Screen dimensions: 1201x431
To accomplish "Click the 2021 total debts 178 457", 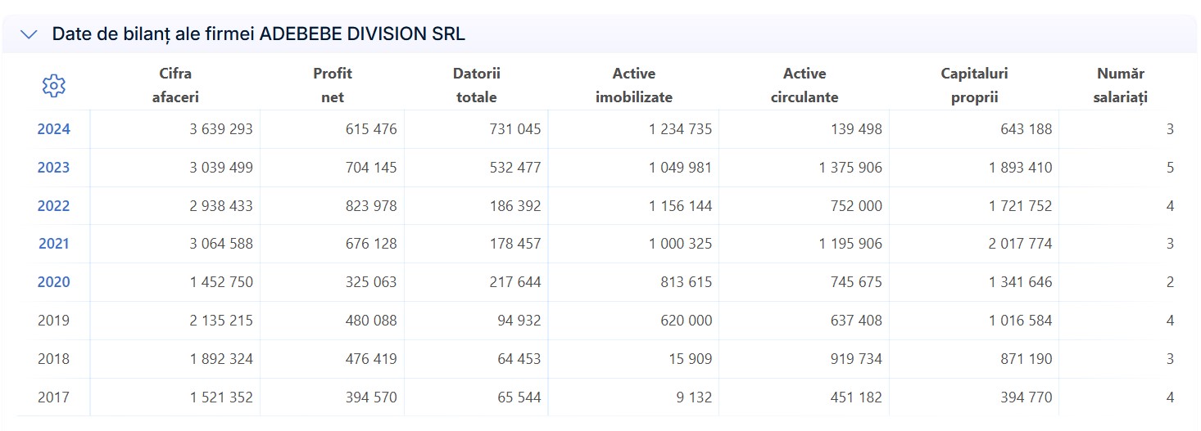I will (x=515, y=244).
